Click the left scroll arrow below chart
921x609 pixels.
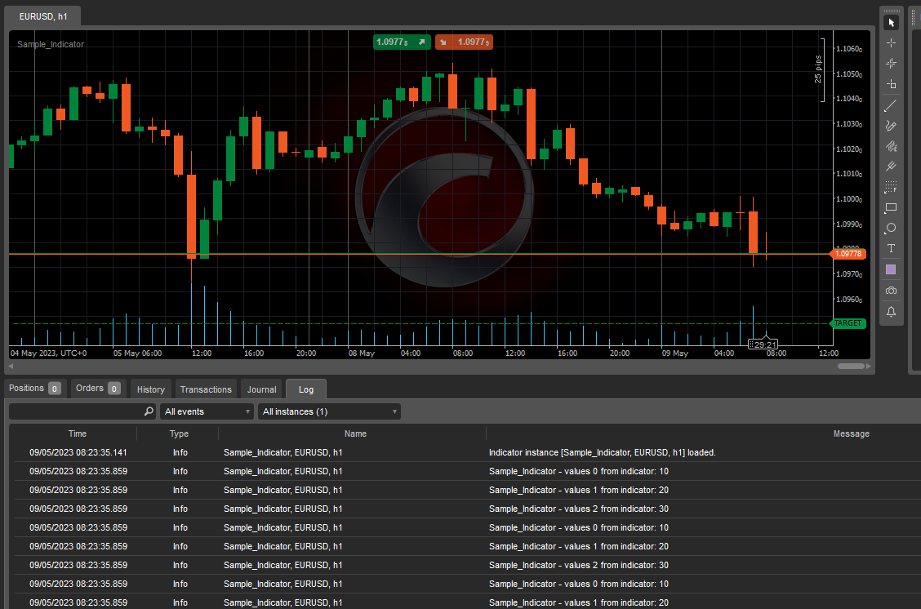pos(10,367)
